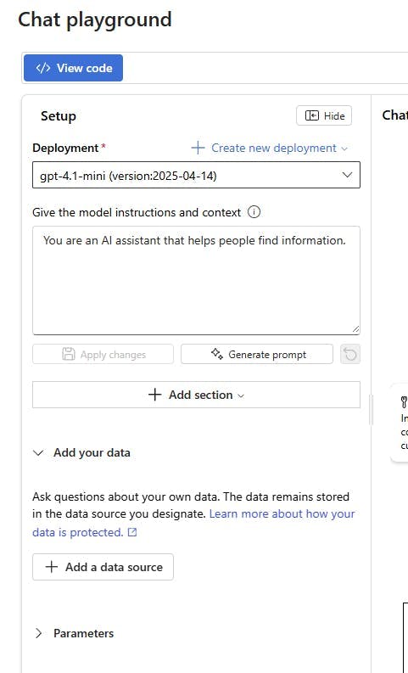Click the Add a data source button

[103, 567]
